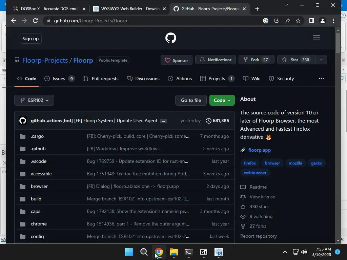Close the WYSIWYG Web Builder tab
Viewport: 347px width, 260px height.
164,9
